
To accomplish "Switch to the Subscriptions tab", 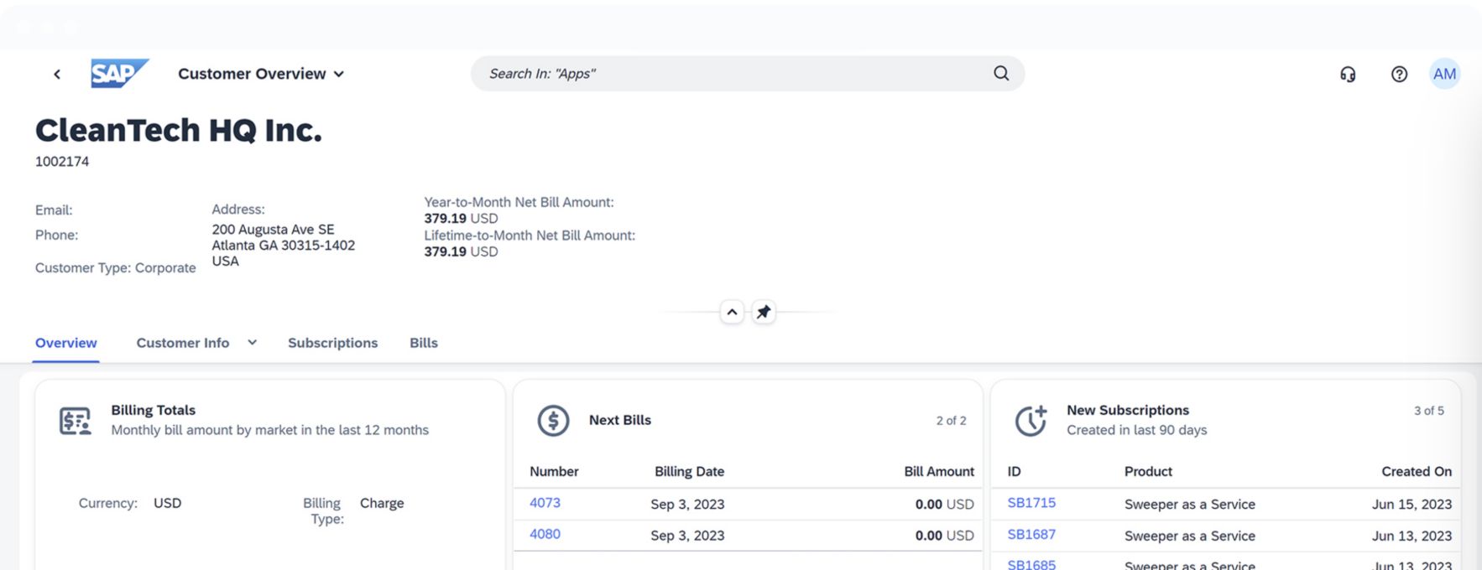I will 332,343.
